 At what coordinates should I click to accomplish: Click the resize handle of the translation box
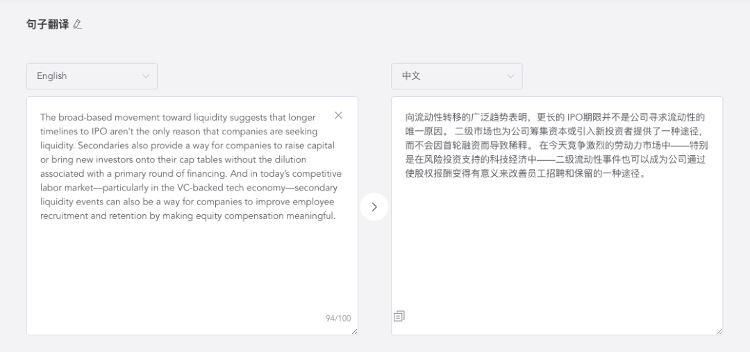click(719, 332)
